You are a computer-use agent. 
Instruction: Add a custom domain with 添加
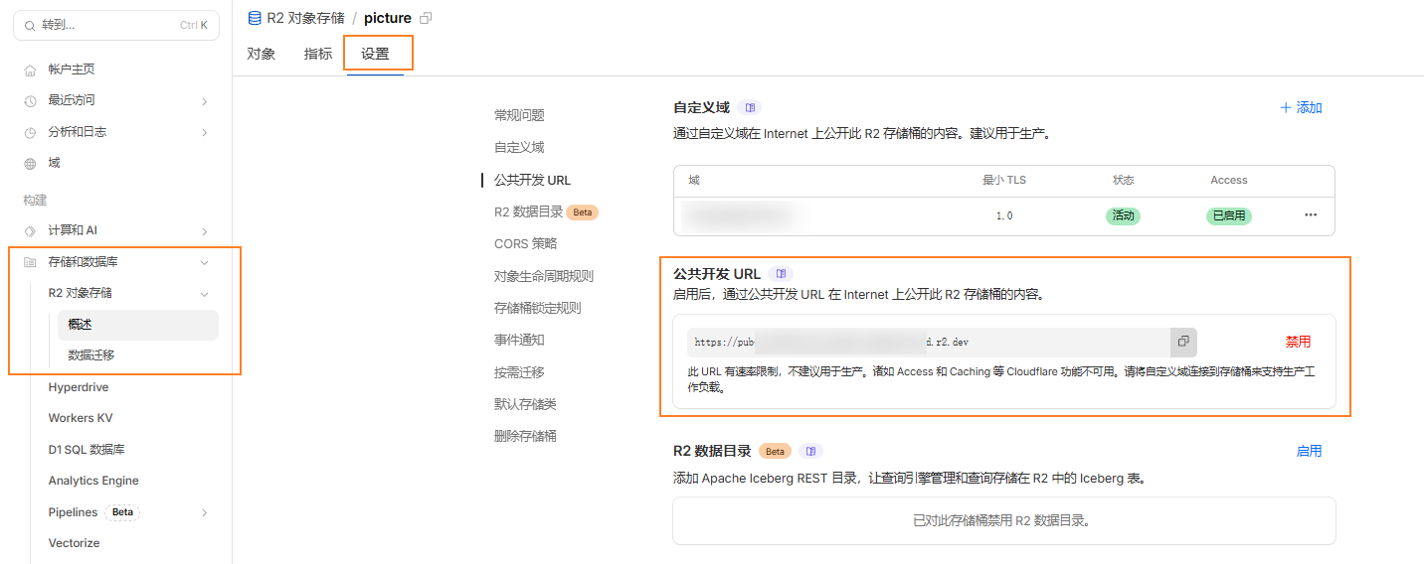pyautogui.click(x=1301, y=107)
